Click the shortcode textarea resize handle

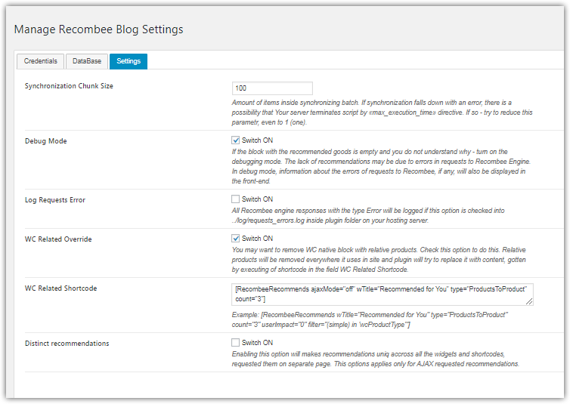coord(530,302)
